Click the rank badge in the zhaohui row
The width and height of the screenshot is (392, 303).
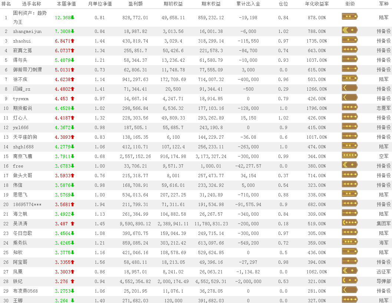click(350, 40)
